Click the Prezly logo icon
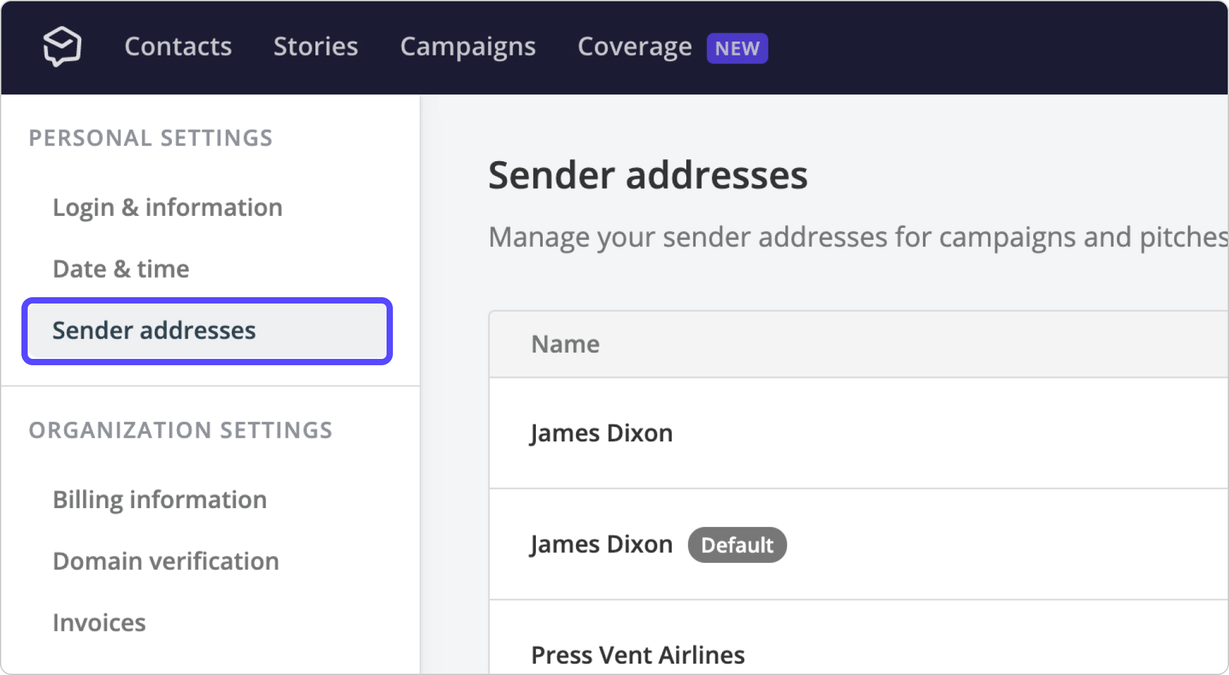This screenshot has width=1229, height=675. click(62, 47)
